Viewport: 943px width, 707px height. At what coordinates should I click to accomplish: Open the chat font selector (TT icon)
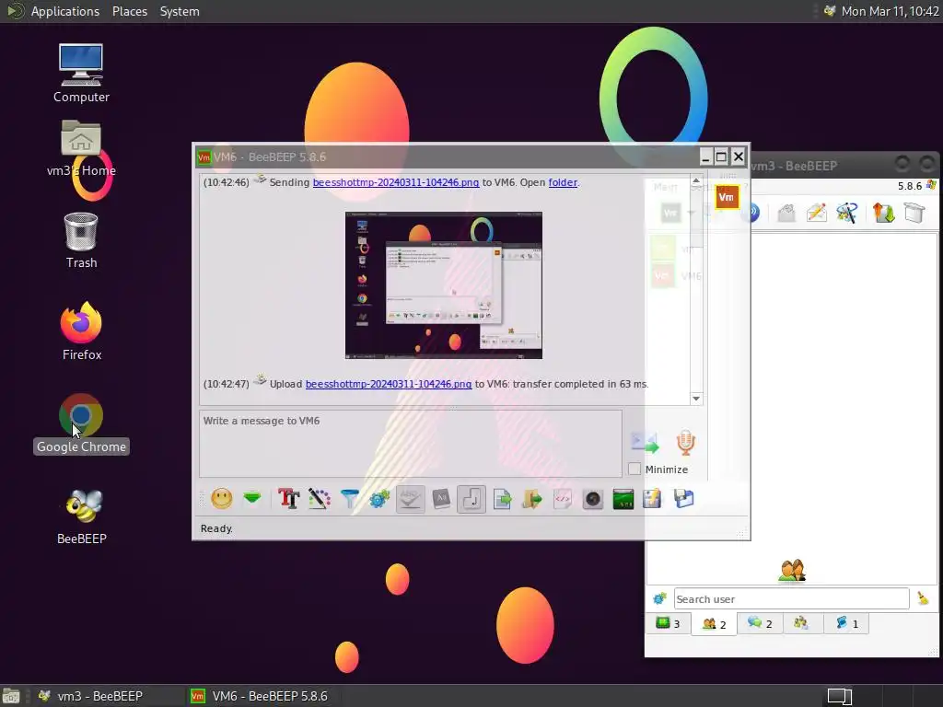[x=288, y=498]
